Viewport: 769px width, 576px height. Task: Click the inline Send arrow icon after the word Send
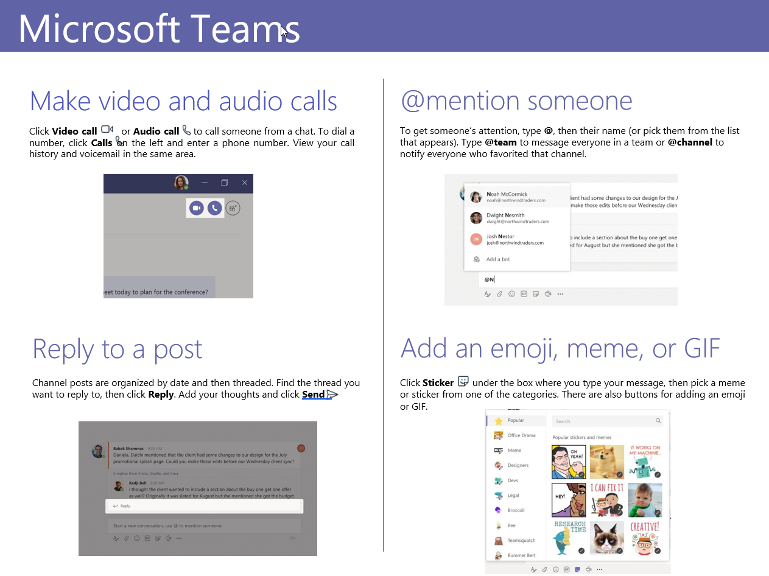click(x=332, y=395)
